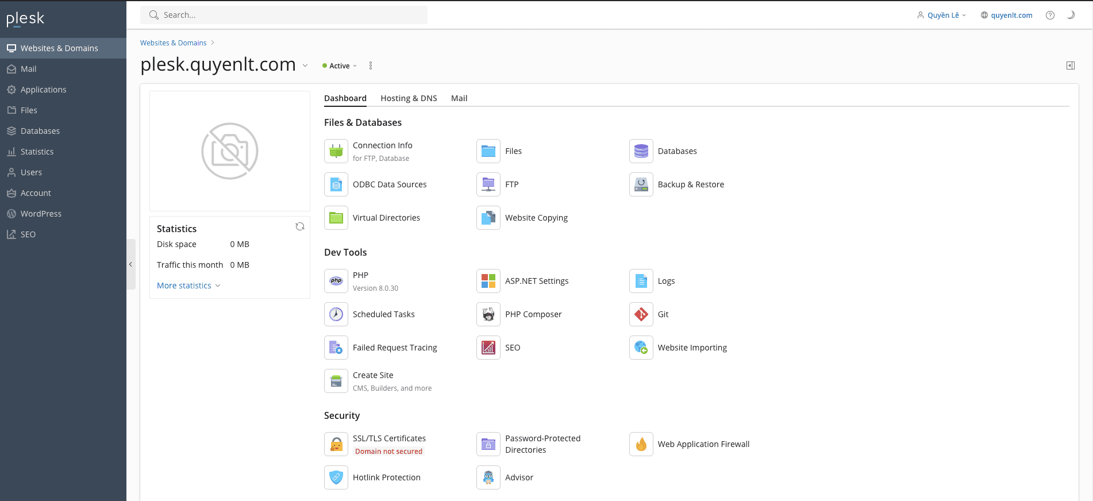Open Statistics in the sidebar

(63, 152)
